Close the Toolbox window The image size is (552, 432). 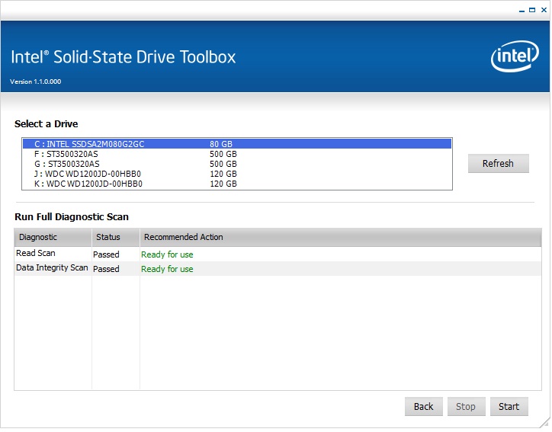tap(544, 10)
